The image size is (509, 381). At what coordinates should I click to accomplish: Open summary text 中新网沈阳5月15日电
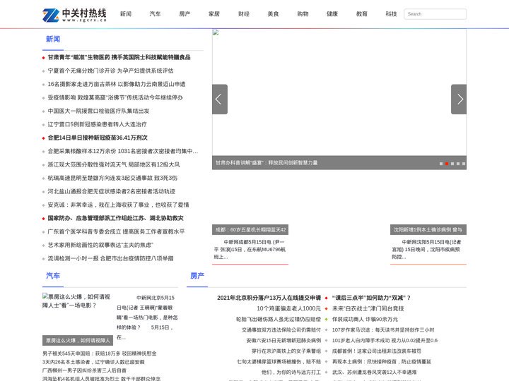428,250
